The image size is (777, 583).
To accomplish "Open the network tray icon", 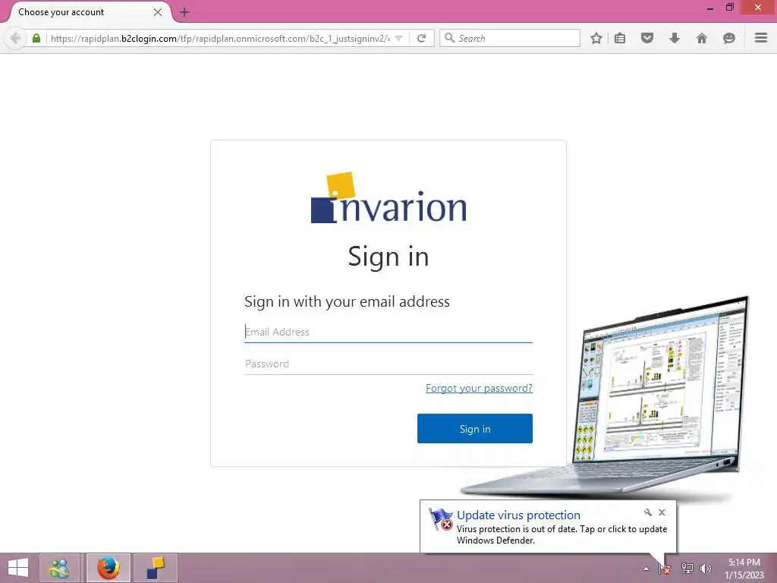I will pyautogui.click(x=687, y=569).
